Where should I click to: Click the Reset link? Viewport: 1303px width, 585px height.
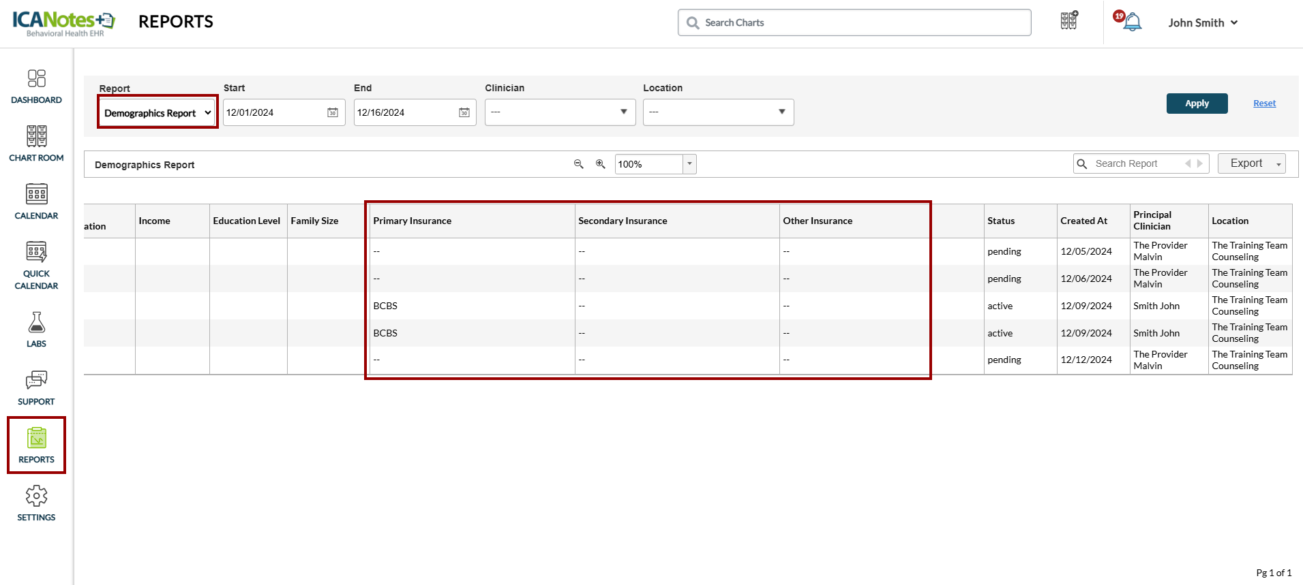[x=1264, y=104]
